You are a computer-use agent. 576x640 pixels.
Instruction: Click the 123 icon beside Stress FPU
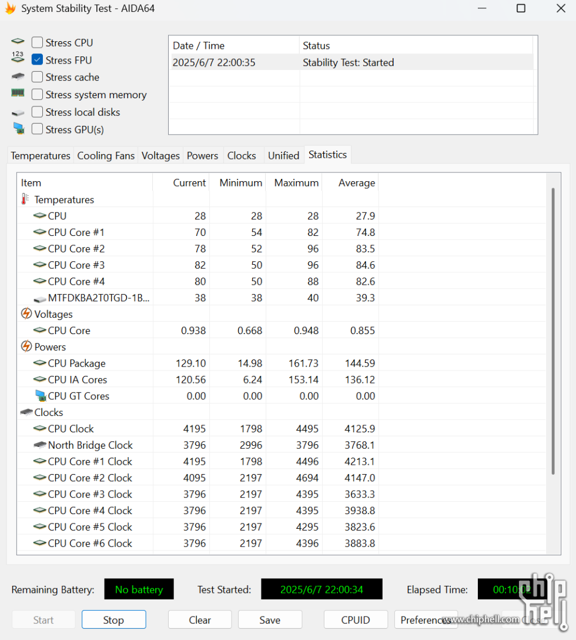click(x=18, y=56)
